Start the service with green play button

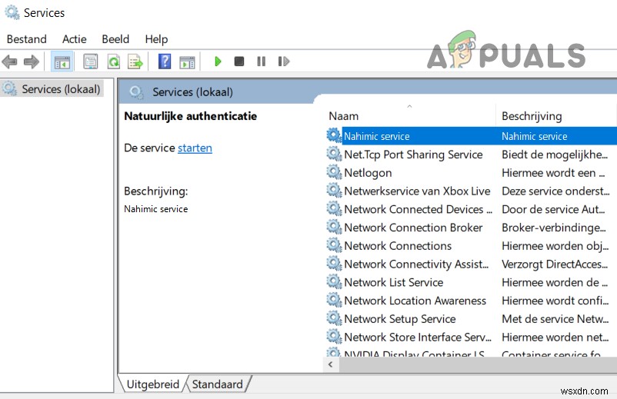point(218,62)
